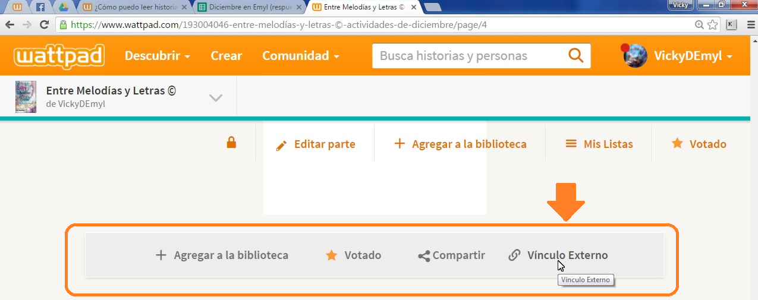Click the gray plus icon in lower bar
The width and height of the screenshot is (758, 300).
161,255
